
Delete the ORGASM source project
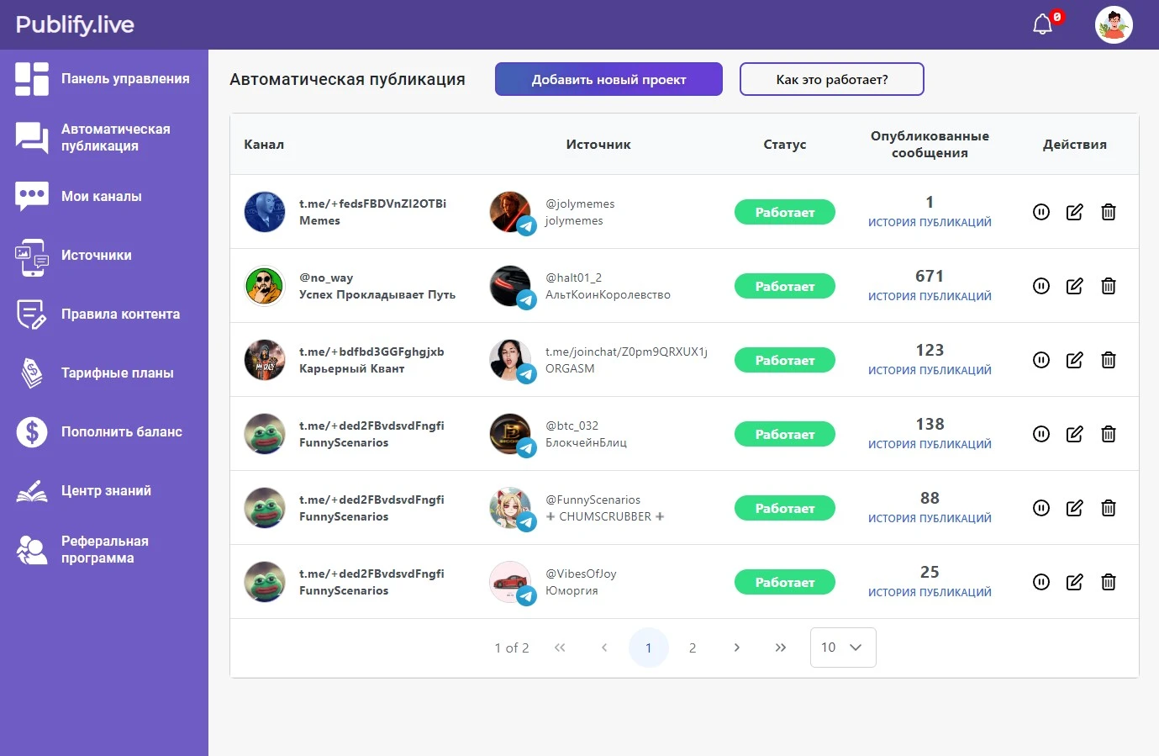point(1108,360)
